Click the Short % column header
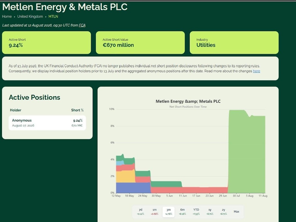296x222 pixels. click(77, 110)
